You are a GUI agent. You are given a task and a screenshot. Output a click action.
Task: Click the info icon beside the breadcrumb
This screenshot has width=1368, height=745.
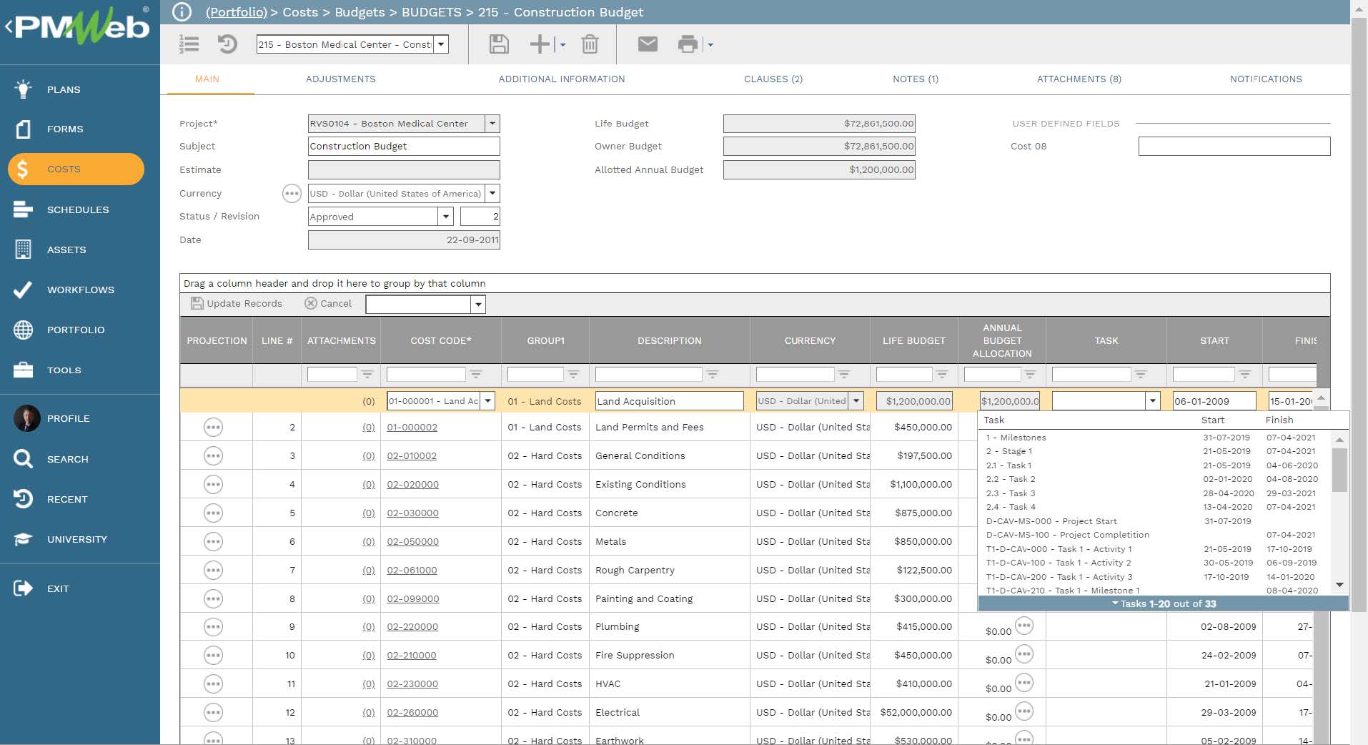182,11
